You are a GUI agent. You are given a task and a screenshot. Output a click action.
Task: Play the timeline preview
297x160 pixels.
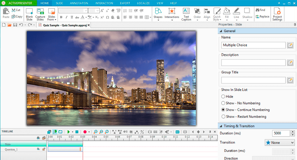(68, 132)
